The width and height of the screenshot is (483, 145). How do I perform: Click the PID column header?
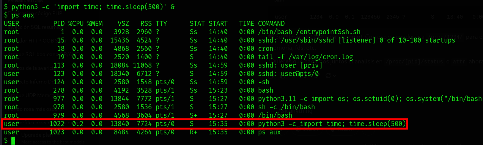pos(59,24)
